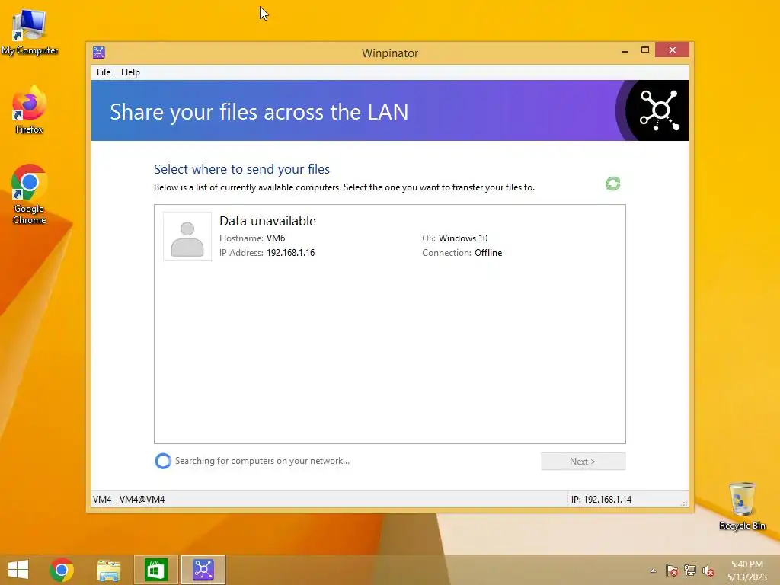Refresh the list of available computers
This screenshot has width=780, height=585.
[x=613, y=184]
